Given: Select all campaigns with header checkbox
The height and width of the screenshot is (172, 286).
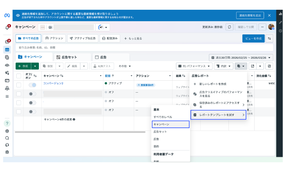Looking at the screenshot, I should point(19,76).
